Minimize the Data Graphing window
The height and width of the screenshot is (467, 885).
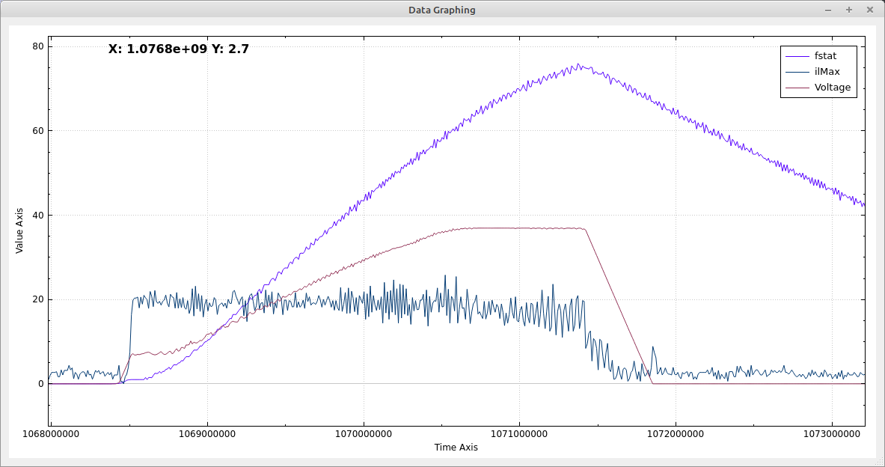point(827,10)
